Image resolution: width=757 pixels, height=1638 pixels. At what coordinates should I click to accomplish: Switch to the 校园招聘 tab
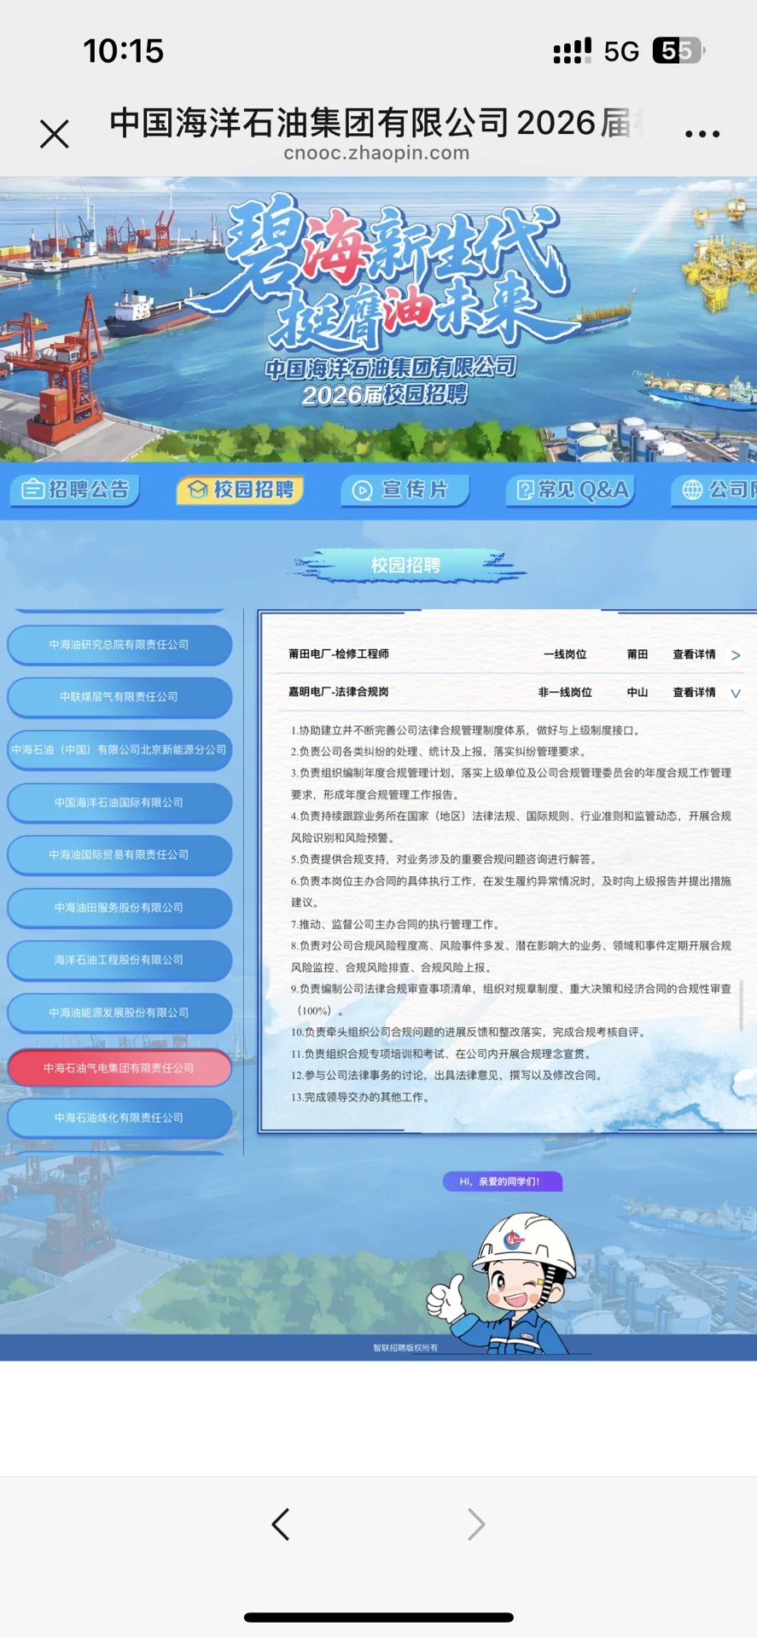tap(241, 490)
